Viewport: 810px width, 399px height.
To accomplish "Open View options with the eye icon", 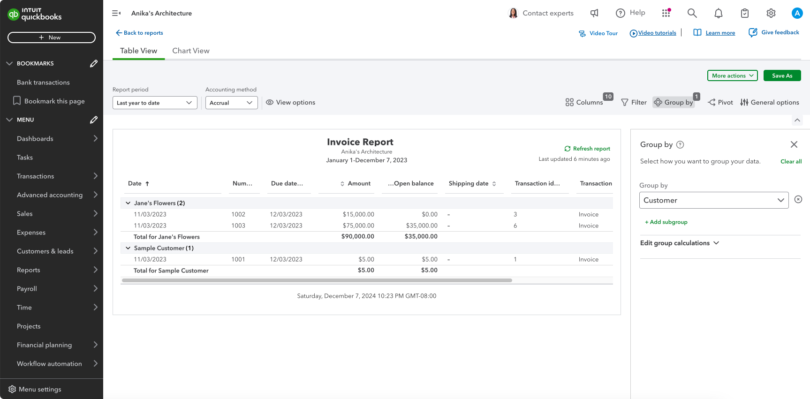I will coord(291,102).
